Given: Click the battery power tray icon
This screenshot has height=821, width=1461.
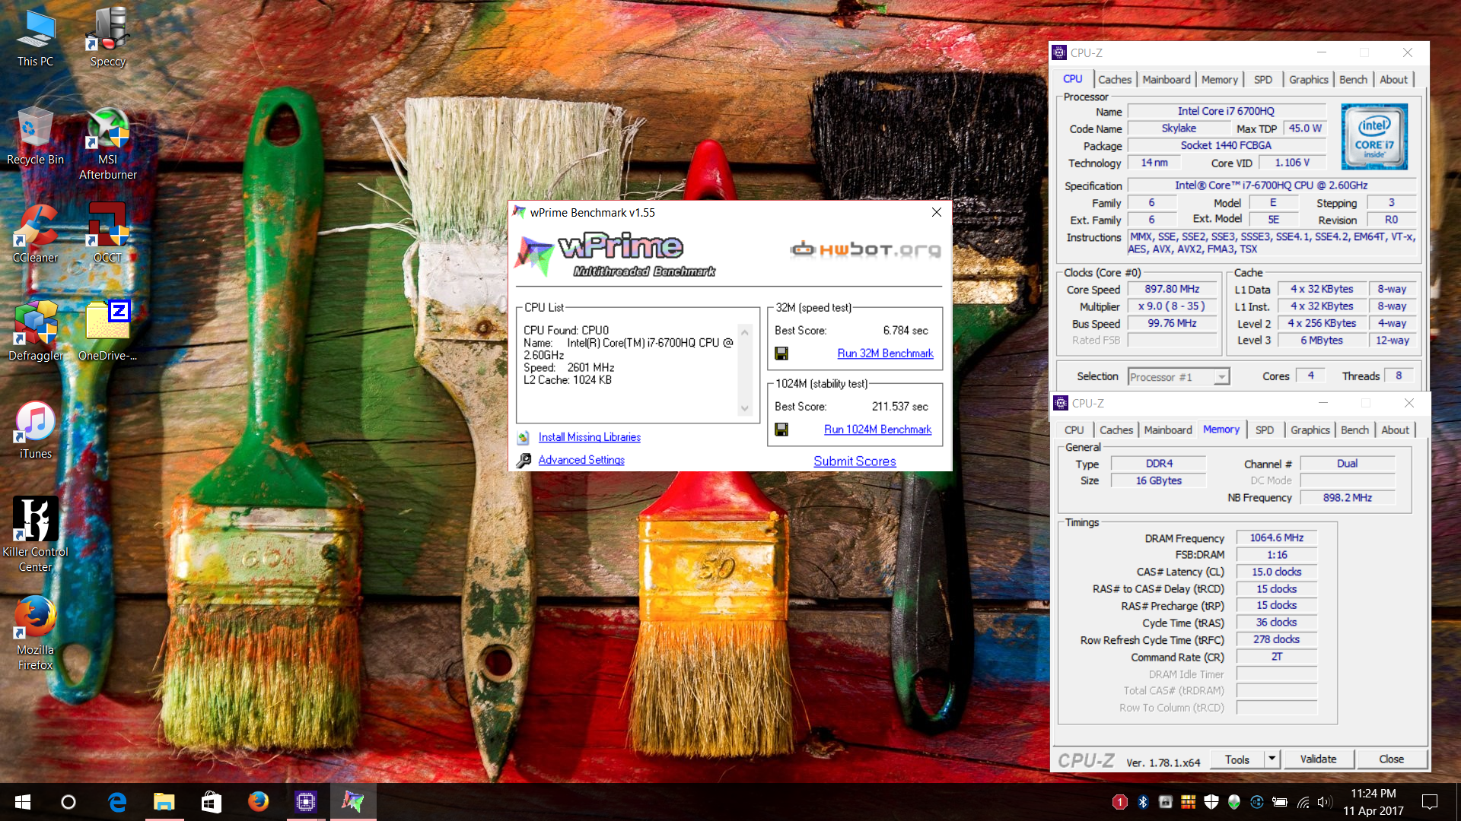Looking at the screenshot, I should (x=1280, y=802).
